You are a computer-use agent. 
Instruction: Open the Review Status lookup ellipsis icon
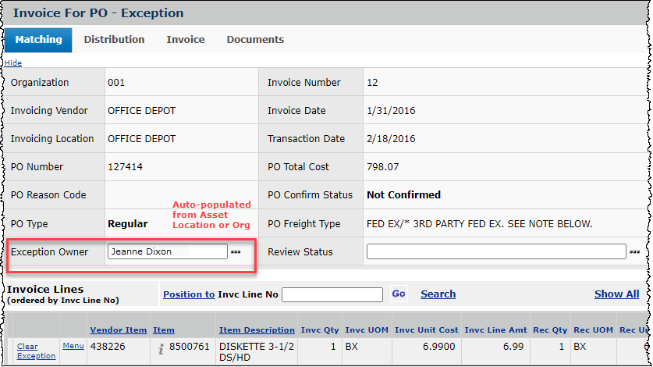pos(634,252)
